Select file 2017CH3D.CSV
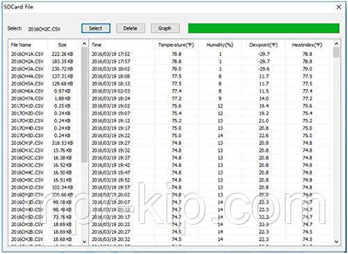Viewport: 348px width, 254px height. point(27,121)
